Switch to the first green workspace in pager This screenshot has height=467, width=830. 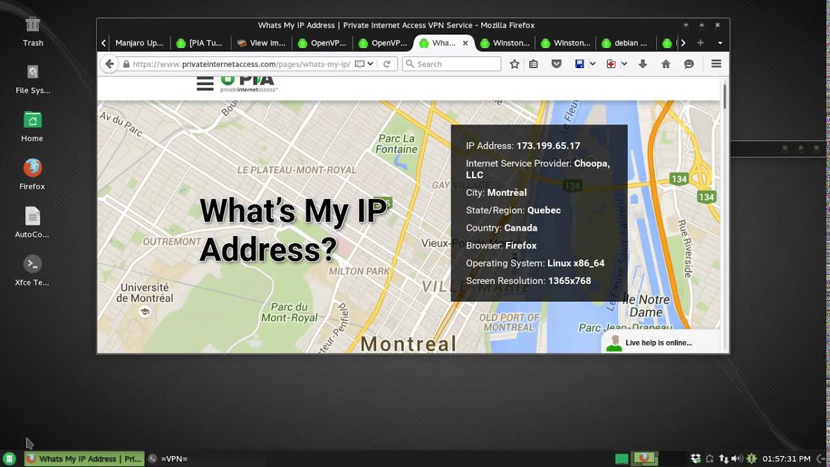point(622,459)
